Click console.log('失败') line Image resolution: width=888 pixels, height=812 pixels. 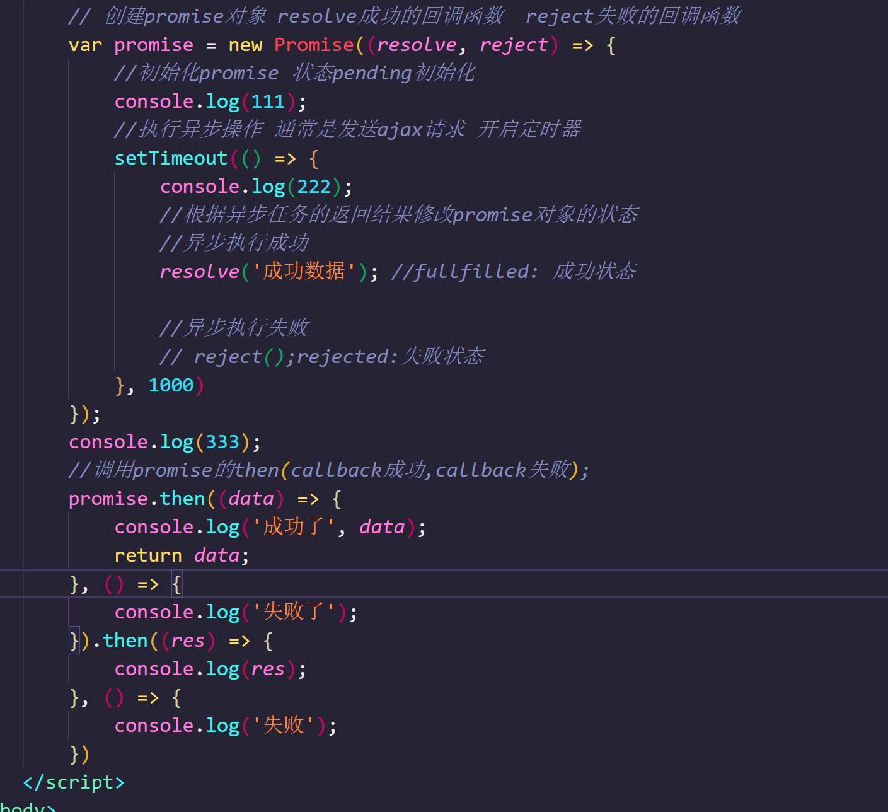226,726
